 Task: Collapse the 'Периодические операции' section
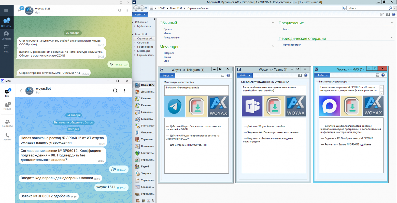click(x=392, y=38)
